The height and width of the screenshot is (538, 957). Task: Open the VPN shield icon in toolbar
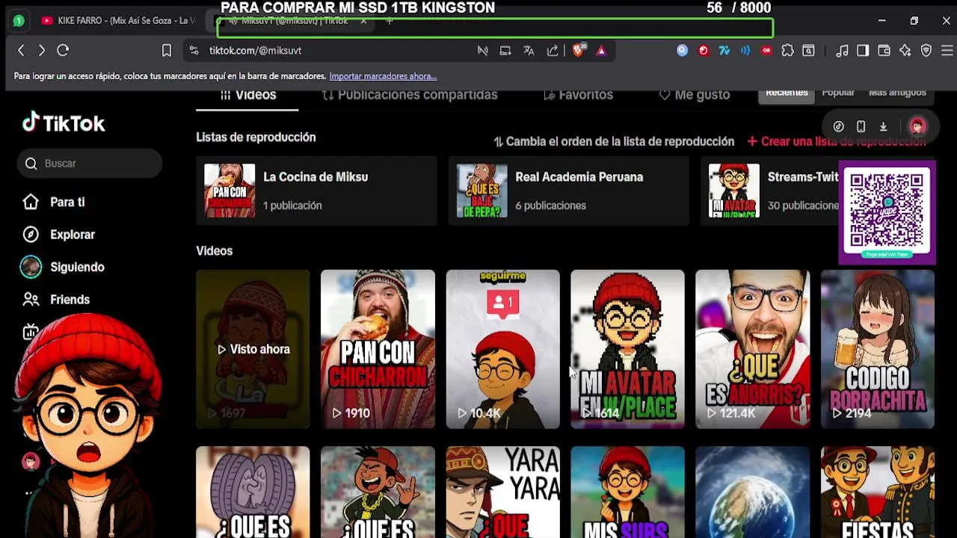pyautogui.click(x=926, y=50)
